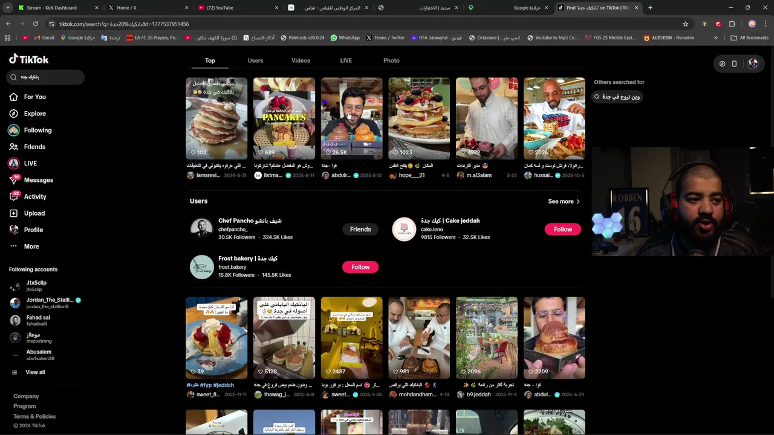Open new browser tab

(x=650, y=8)
